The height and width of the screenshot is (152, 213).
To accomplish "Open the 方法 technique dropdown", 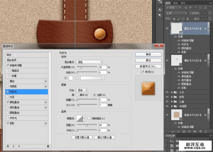I will (x=82, y=90).
